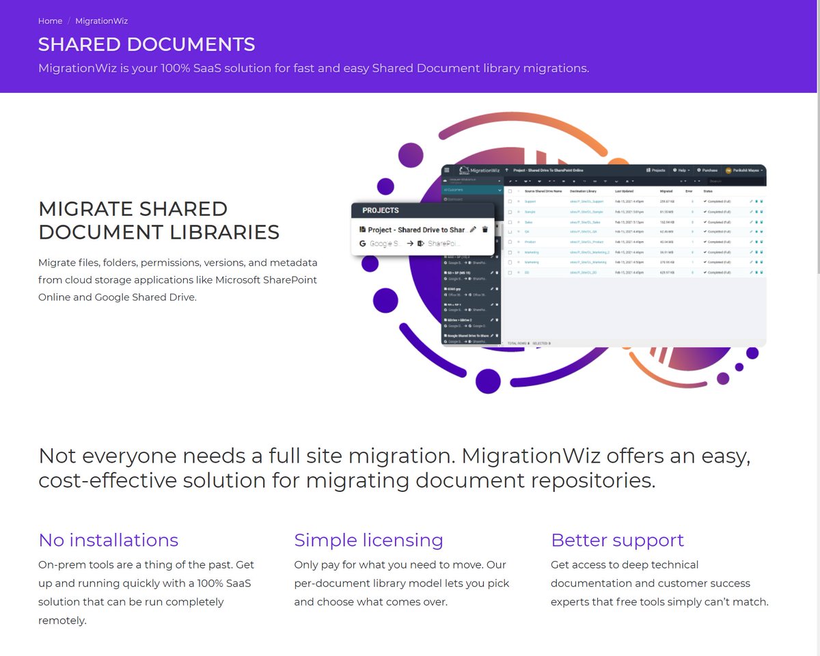Click the Migrated column header
The image size is (820, 656).
666,191
